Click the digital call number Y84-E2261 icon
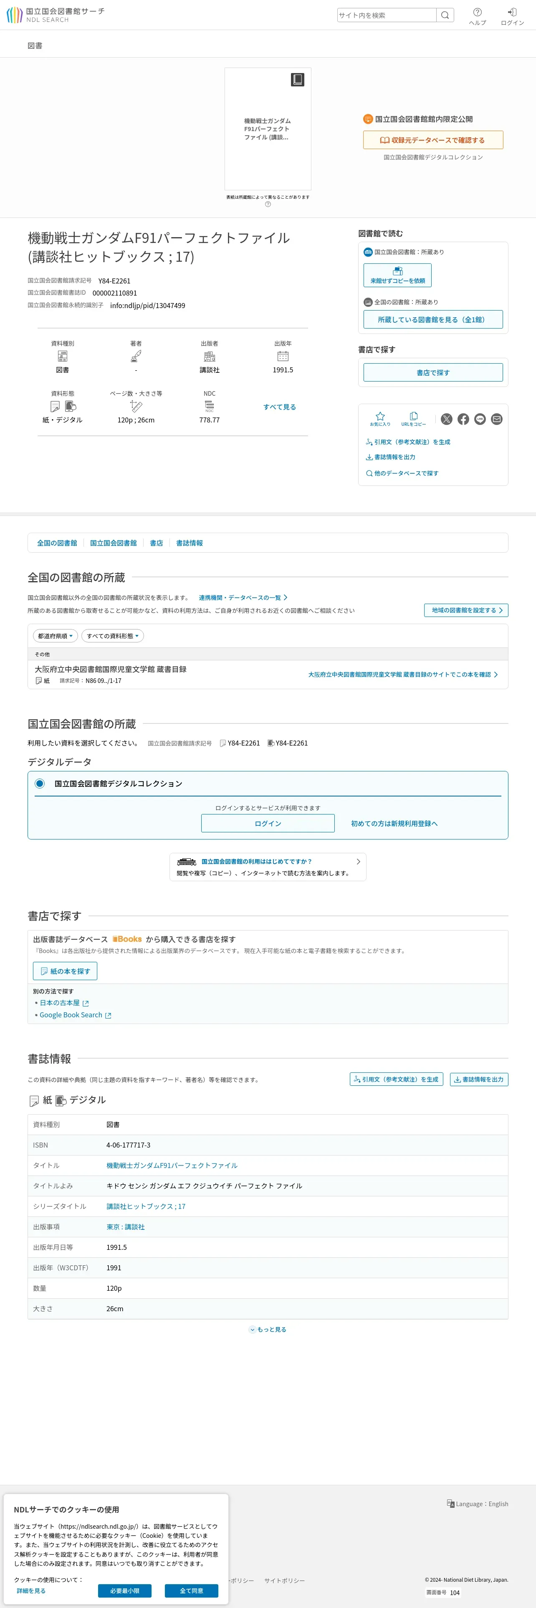Image resolution: width=536 pixels, height=1608 pixels. point(271,743)
